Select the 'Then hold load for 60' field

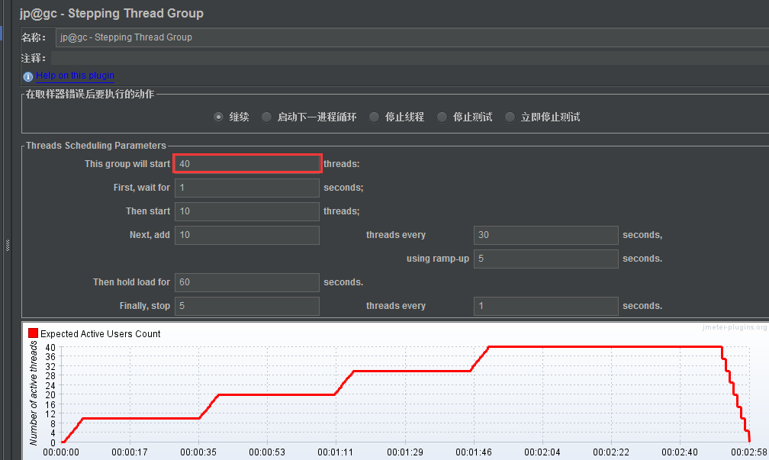tap(246, 282)
